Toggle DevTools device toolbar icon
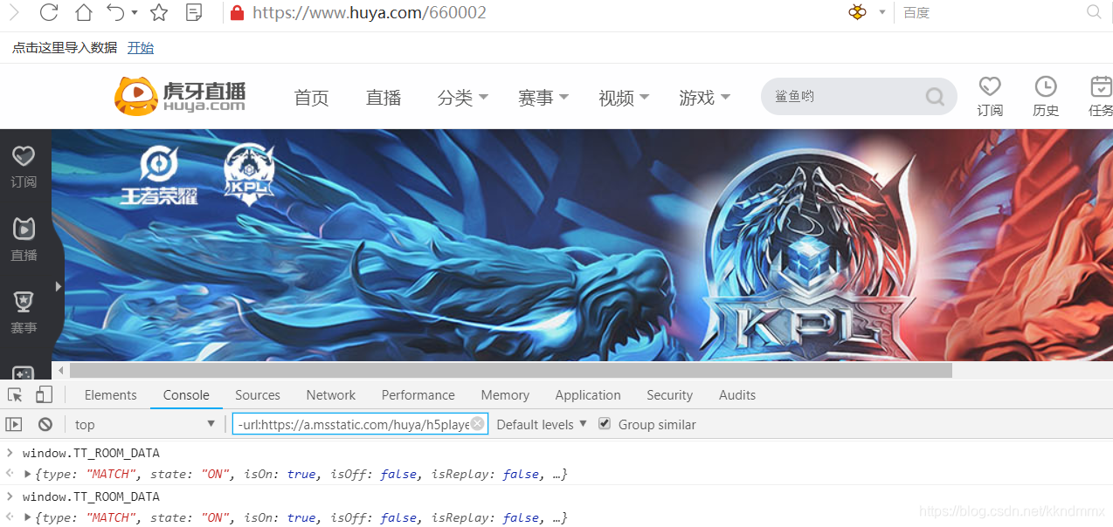The image size is (1113, 527). point(44,395)
